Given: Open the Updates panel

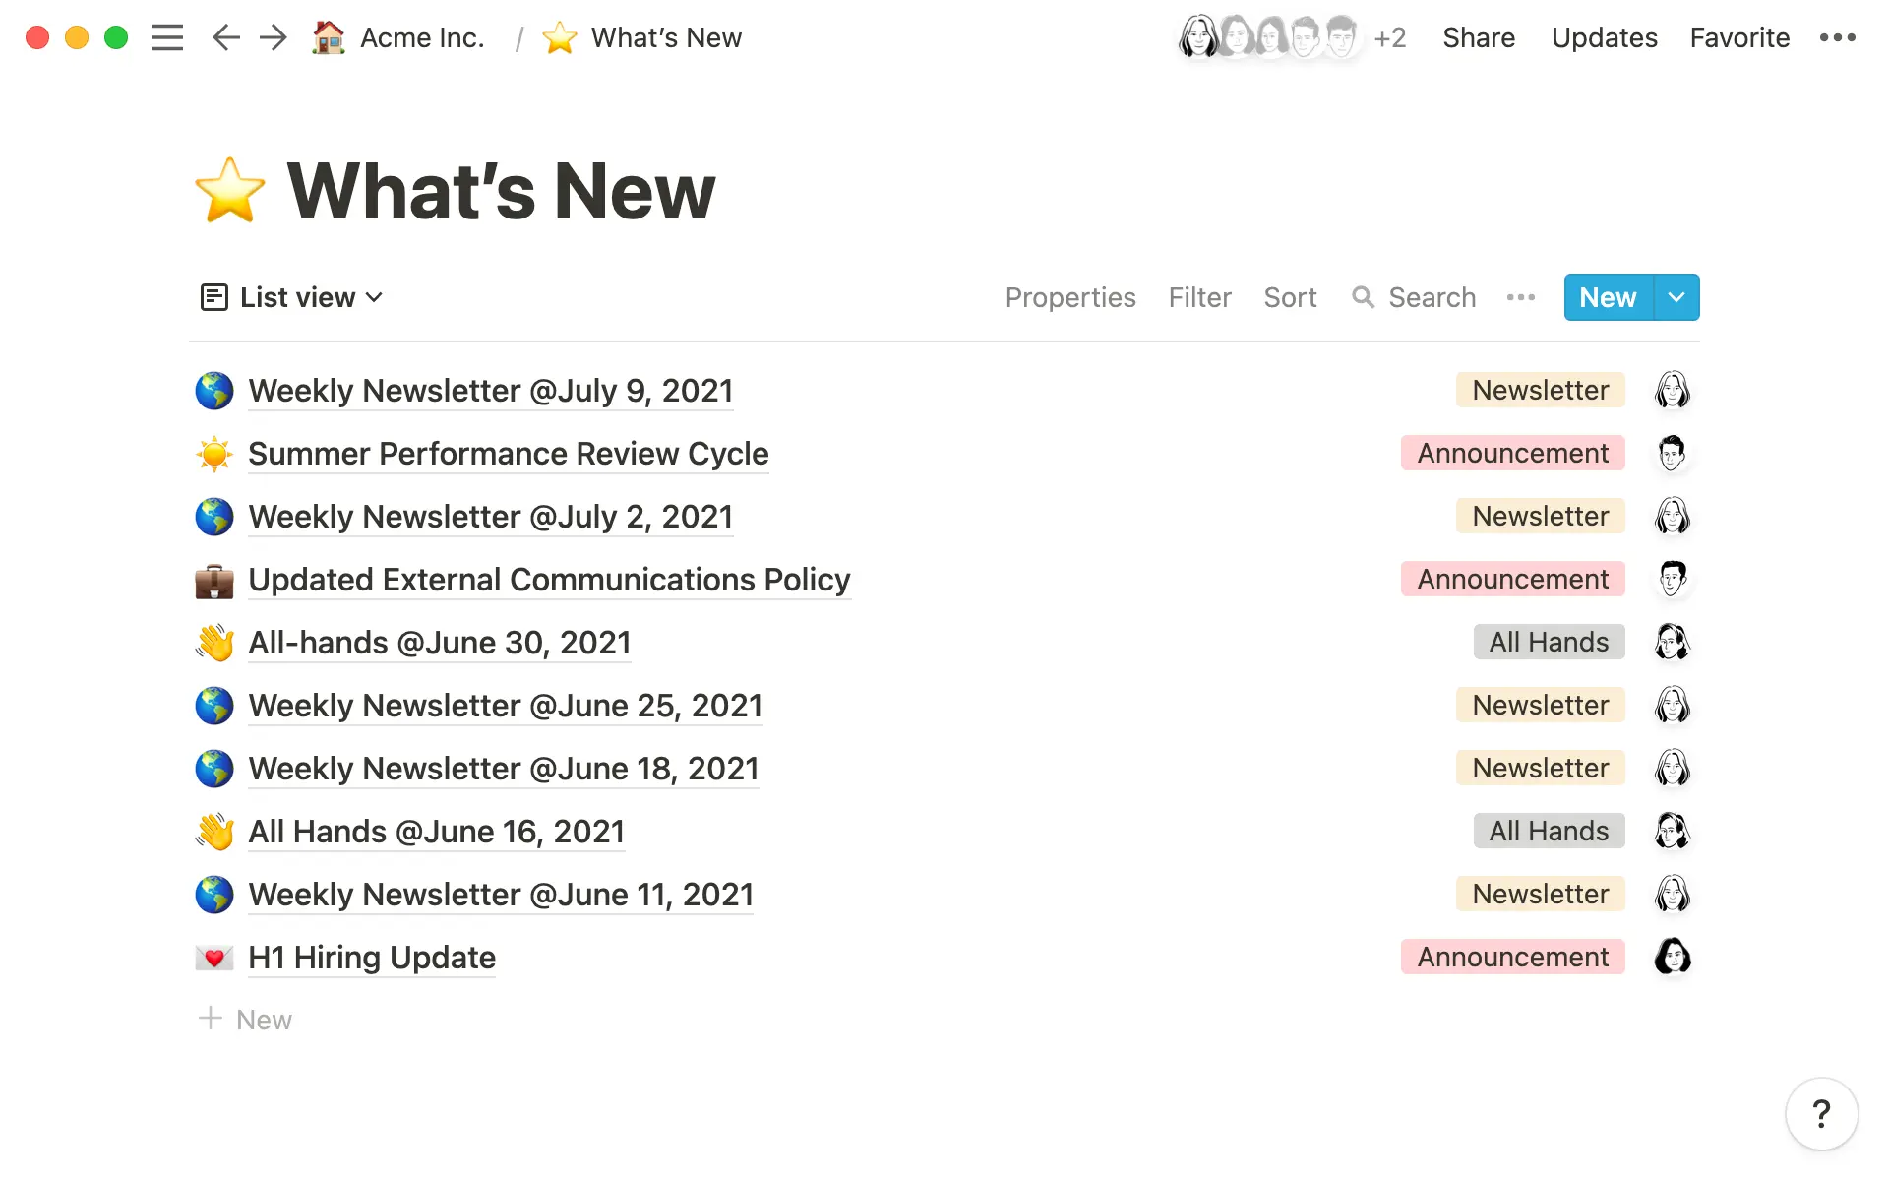Looking at the screenshot, I should click(x=1604, y=37).
